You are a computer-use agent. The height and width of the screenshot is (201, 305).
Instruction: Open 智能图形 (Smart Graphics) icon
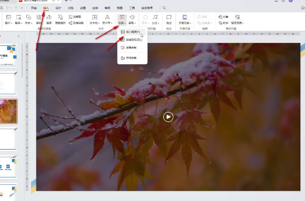(60, 17)
